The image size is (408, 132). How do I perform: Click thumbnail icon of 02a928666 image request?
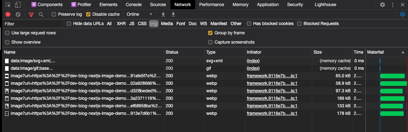(7, 83)
